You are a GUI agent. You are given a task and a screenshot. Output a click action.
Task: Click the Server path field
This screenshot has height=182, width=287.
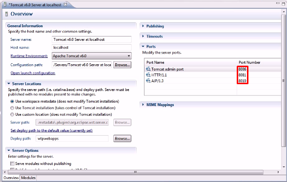click(x=72, y=122)
